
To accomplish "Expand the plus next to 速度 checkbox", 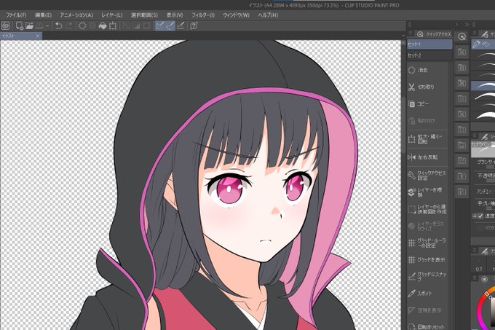I will tap(475, 216).
